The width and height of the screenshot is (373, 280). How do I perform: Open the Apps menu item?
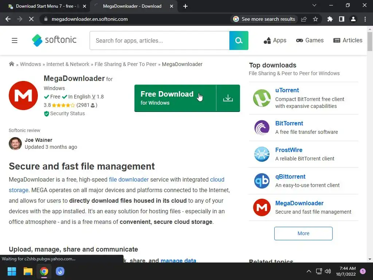coord(275,40)
